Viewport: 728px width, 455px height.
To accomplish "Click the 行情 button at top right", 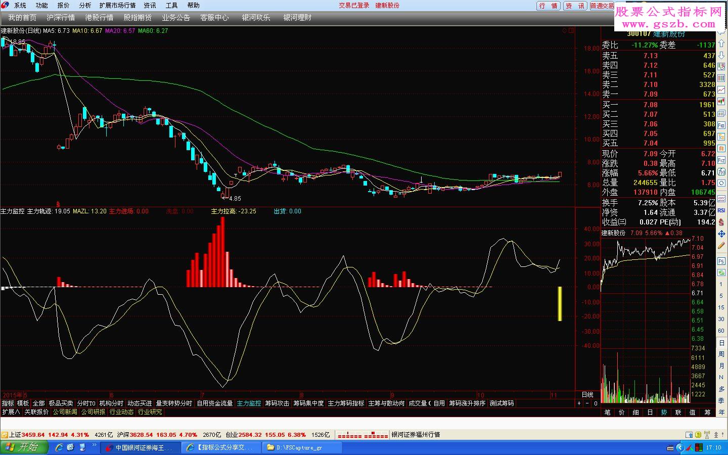I will 549,6.
